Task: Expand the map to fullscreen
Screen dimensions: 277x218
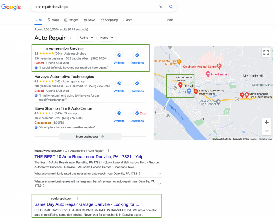Action: click(266, 52)
